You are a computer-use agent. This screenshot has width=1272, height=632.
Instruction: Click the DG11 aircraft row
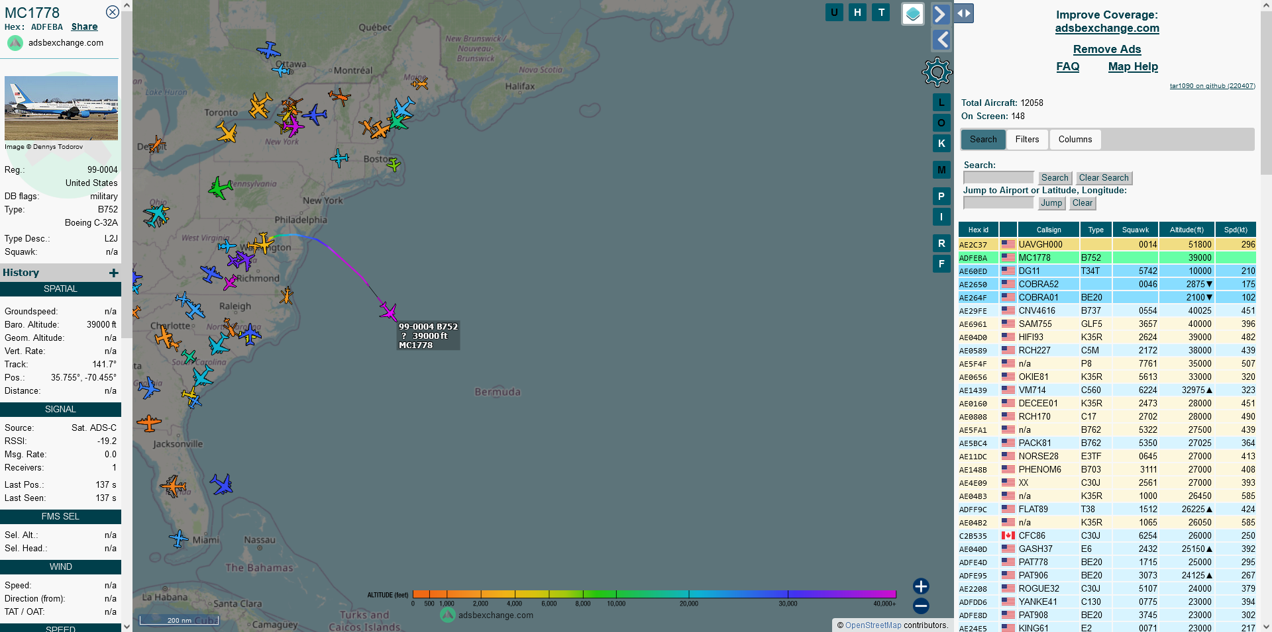(x=1107, y=271)
